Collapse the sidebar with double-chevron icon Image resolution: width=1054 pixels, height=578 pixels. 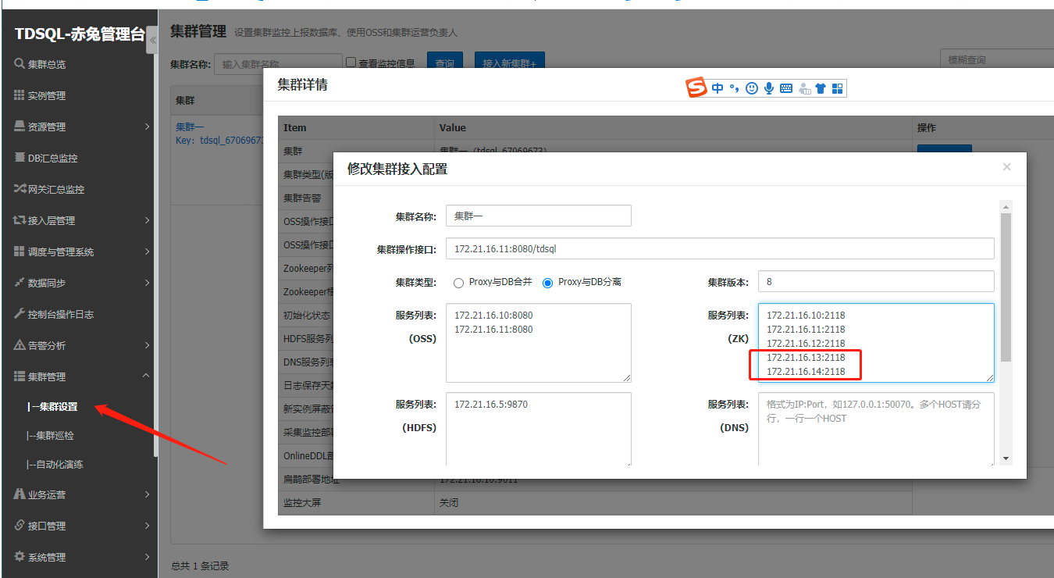pyautogui.click(x=152, y=40)
